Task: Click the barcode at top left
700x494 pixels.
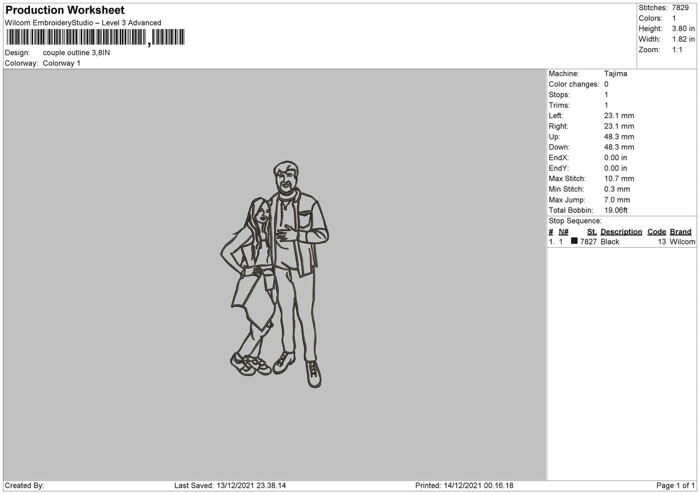Action: [x=95, y=37]
